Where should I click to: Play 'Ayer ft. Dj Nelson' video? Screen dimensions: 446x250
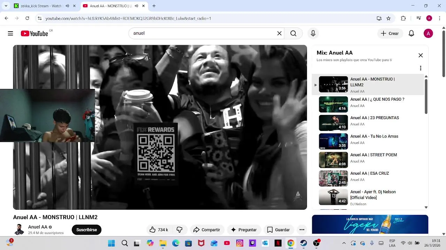[368, 197]
